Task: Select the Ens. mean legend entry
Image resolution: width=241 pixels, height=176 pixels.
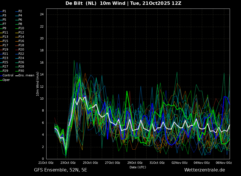Action: pyautogui.click(x=26, y=76)
